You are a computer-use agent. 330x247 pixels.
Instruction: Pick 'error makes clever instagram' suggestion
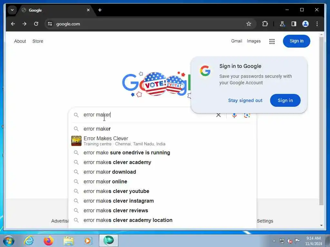[x=162, y=201]
